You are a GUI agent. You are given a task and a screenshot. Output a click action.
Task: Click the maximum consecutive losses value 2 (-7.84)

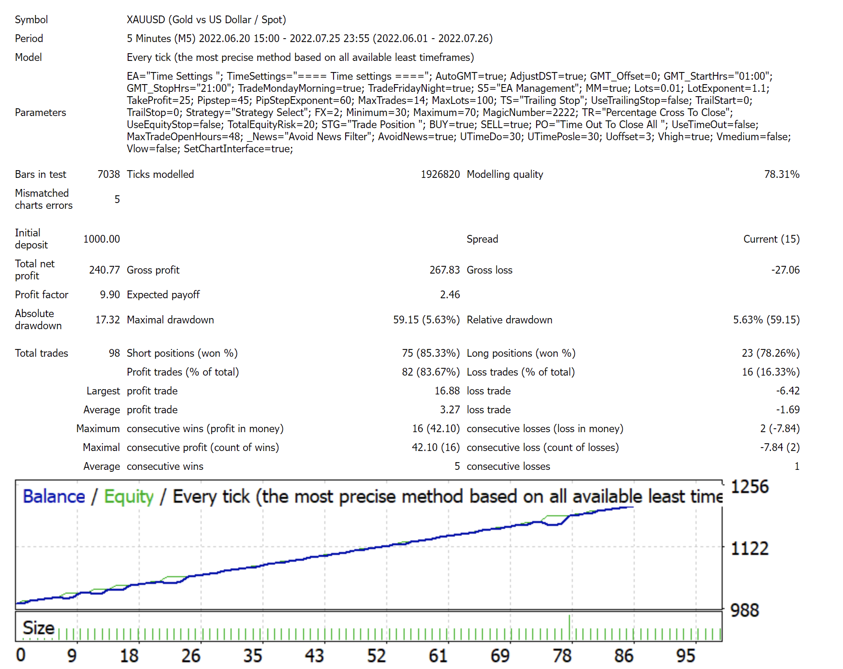coord(780,429)
